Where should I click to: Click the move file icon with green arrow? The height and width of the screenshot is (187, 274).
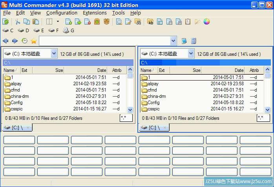pos(78,22)
